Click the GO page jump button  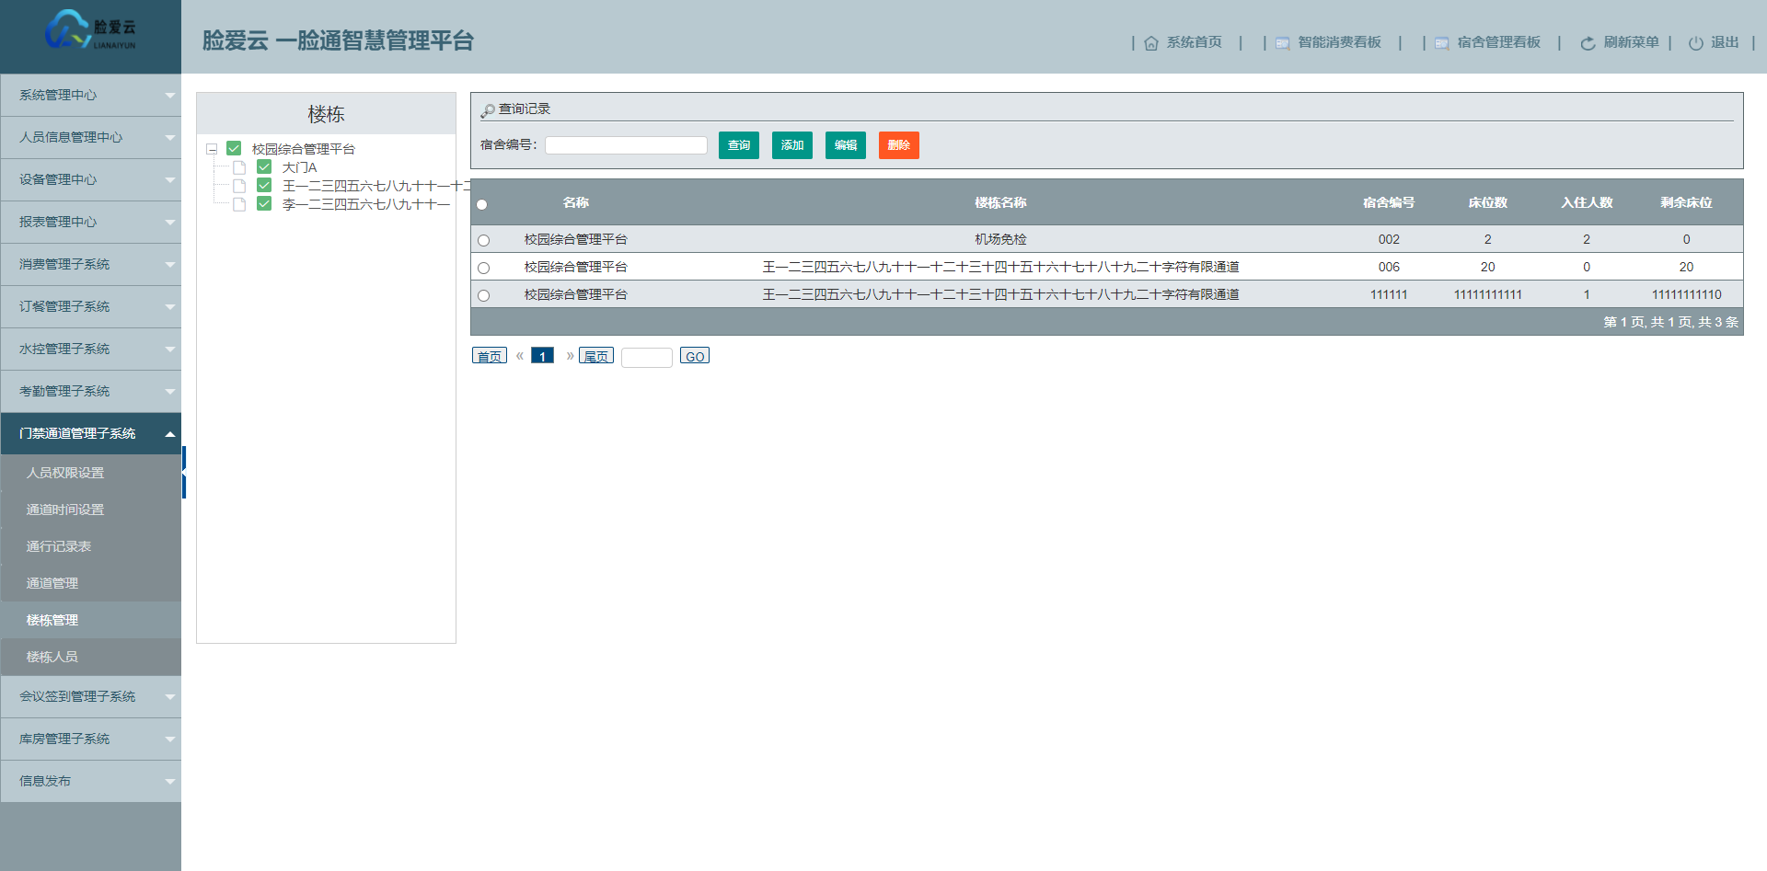(x=695, y=356)
